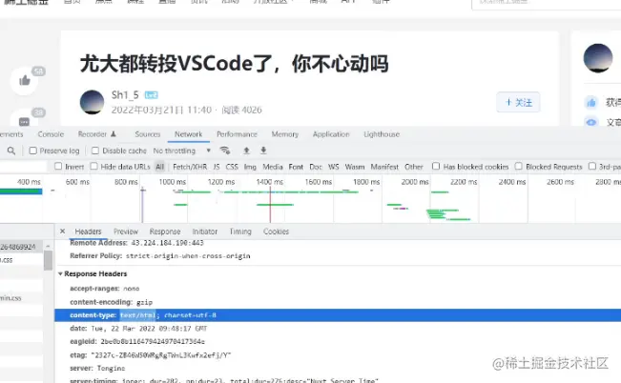Open the Performance tab
Viewport: 621px width, 383px height.
click(x=237, y=134)
